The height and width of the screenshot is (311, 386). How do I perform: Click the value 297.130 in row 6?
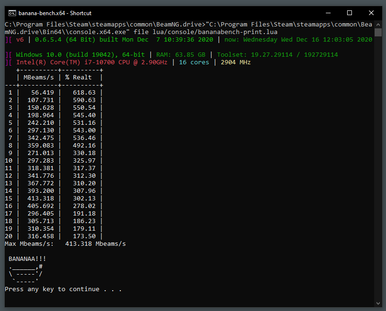tap(41, 130)
